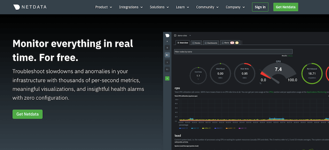Select the G space in sidebar

pos(167,48)
